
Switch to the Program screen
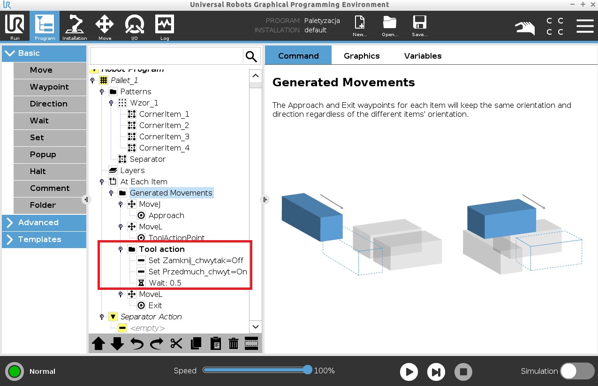point(45,26)
